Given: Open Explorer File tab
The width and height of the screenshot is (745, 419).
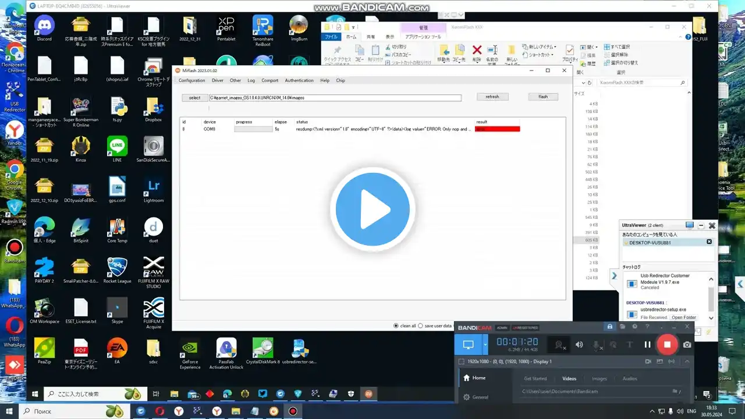Looking at the screenshot, I should (x=331, y=37).
